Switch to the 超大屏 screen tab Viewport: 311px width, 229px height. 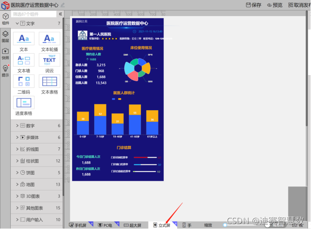click(x=132, y=225)
